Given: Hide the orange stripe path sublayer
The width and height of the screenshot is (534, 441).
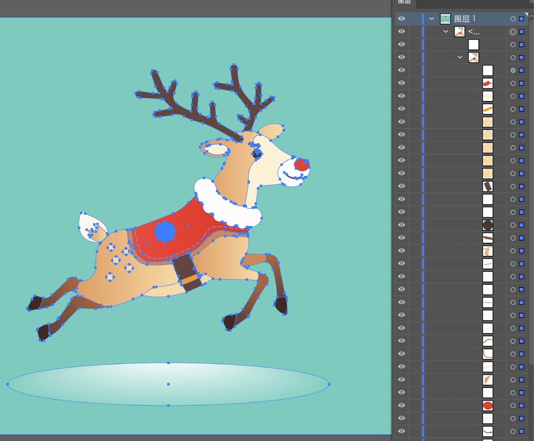Looking at the screenshot, I should [x=402, y=109].
